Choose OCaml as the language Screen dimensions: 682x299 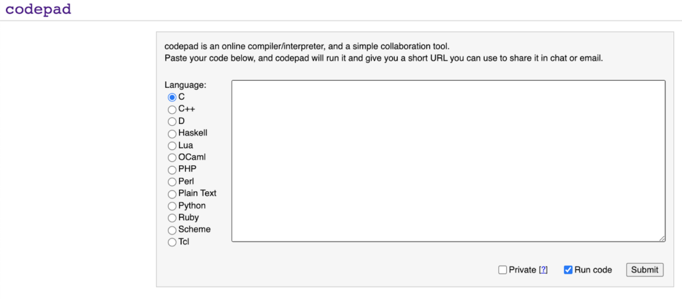(x=172, y=157)
